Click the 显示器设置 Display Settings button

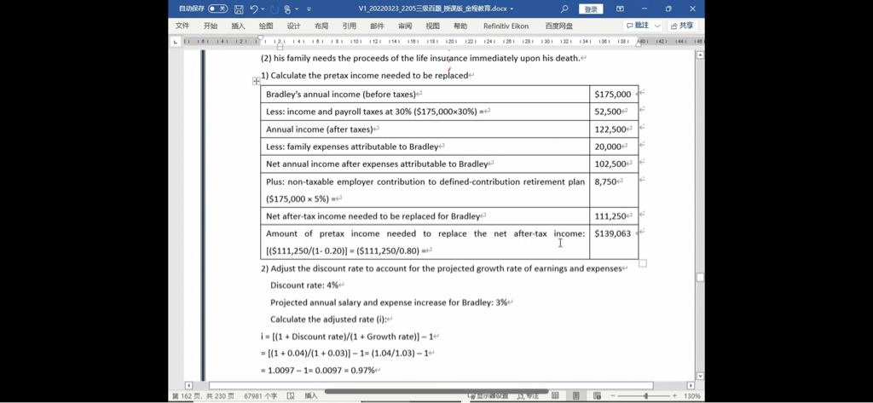point(489,396)
